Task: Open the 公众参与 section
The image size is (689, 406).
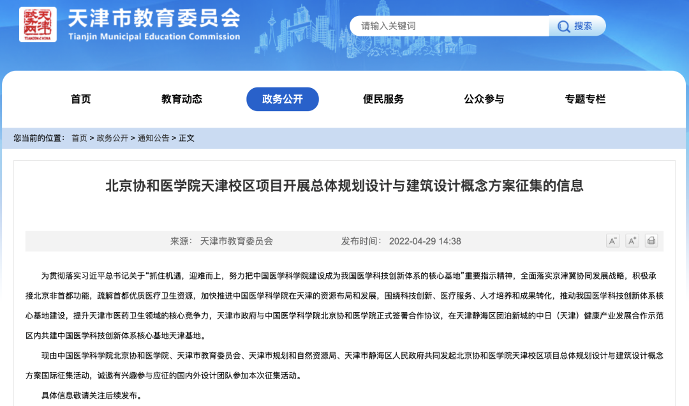Action: 483,99
